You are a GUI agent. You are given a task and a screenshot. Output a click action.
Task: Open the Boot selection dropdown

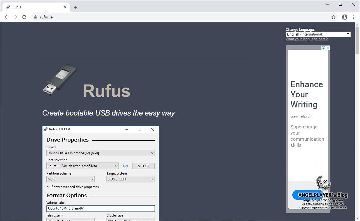(82, 166)
